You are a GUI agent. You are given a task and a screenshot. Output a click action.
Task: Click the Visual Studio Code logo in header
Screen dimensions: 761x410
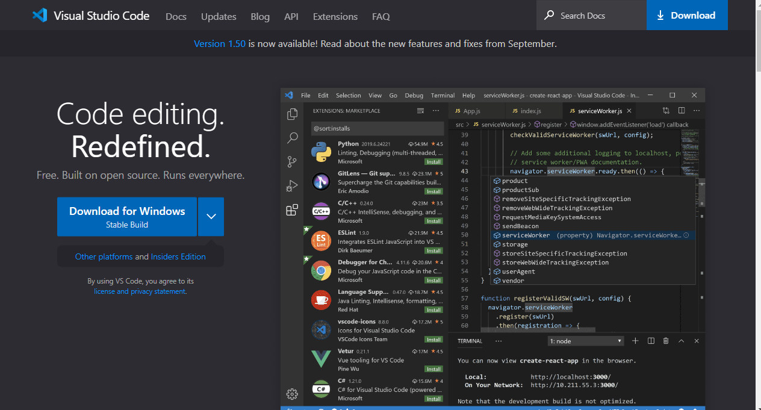point(40,16)
